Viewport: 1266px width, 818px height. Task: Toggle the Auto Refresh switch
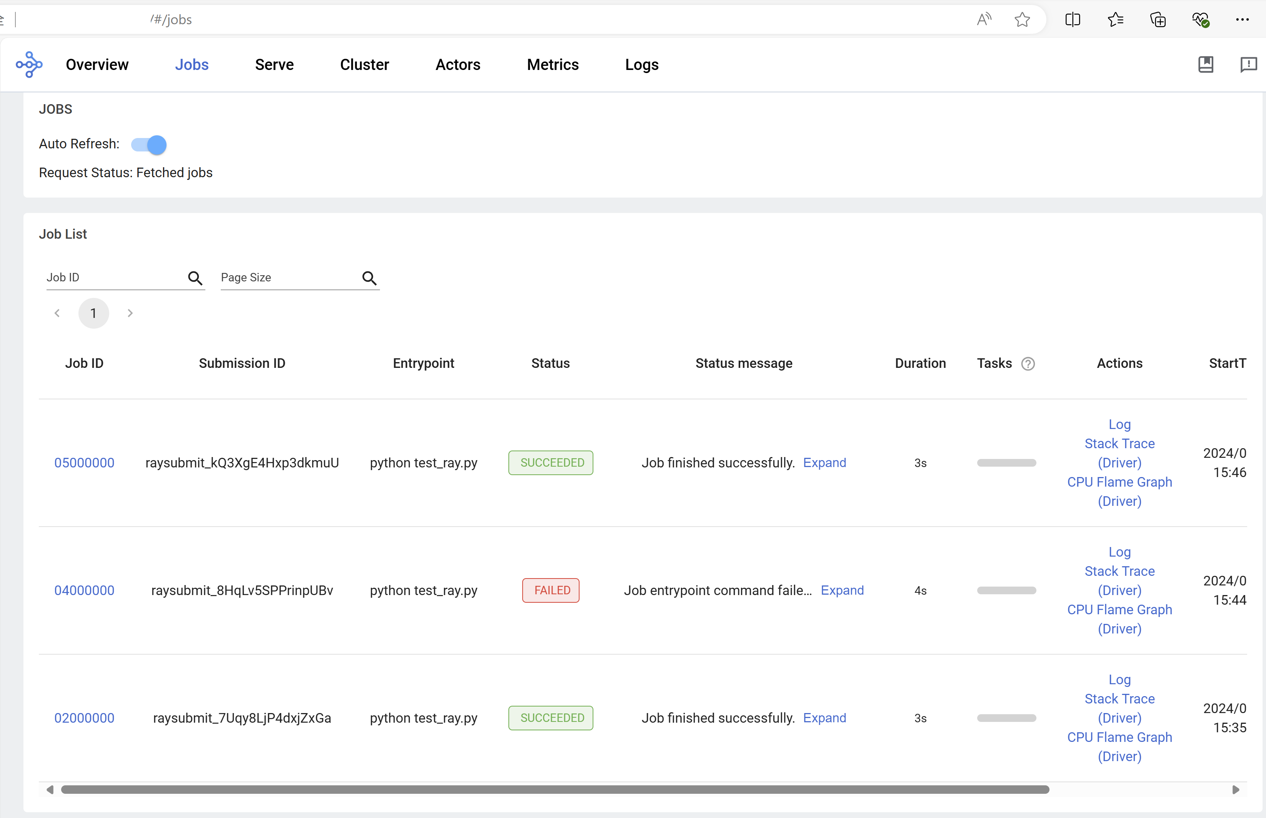click(149, 145)
